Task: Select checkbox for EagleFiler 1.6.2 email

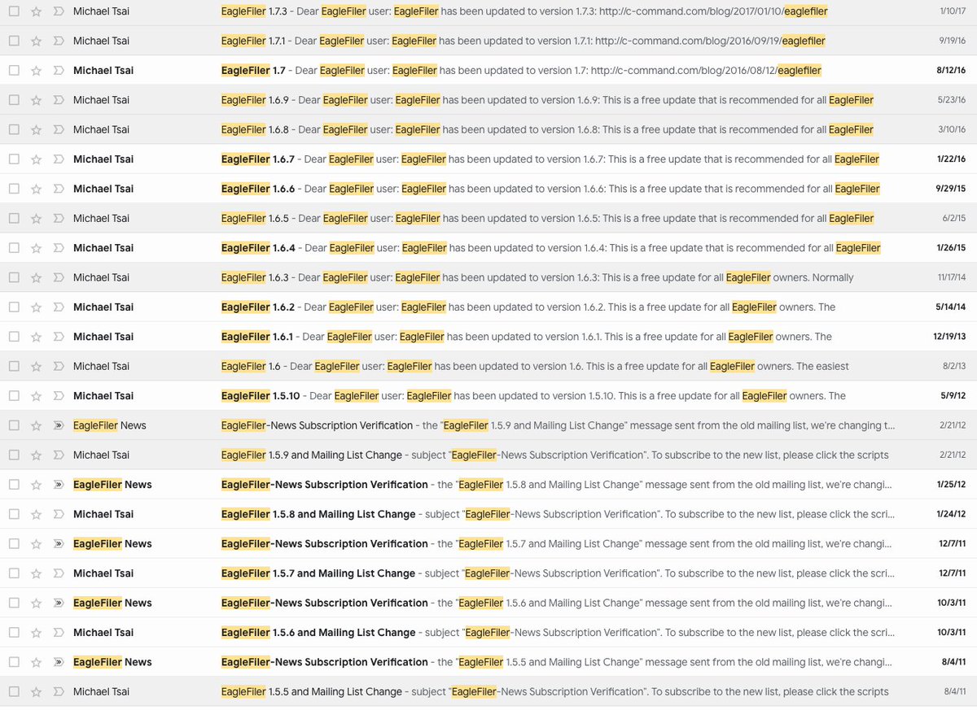Action: 14,307
